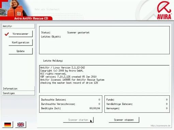Select line 'All rights reserved.'
This screenshot has width=174, height=130.
pos(53,74)
